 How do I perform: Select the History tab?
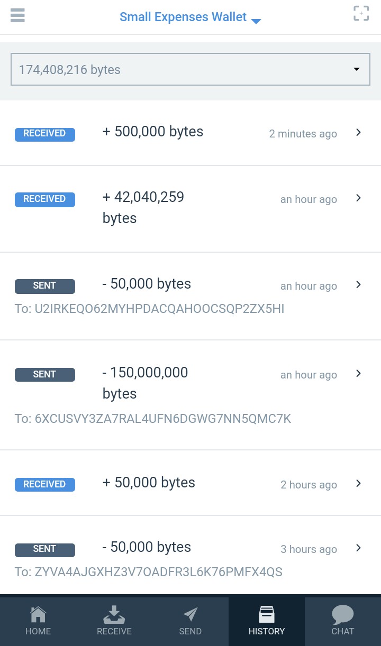pos(267,621)
